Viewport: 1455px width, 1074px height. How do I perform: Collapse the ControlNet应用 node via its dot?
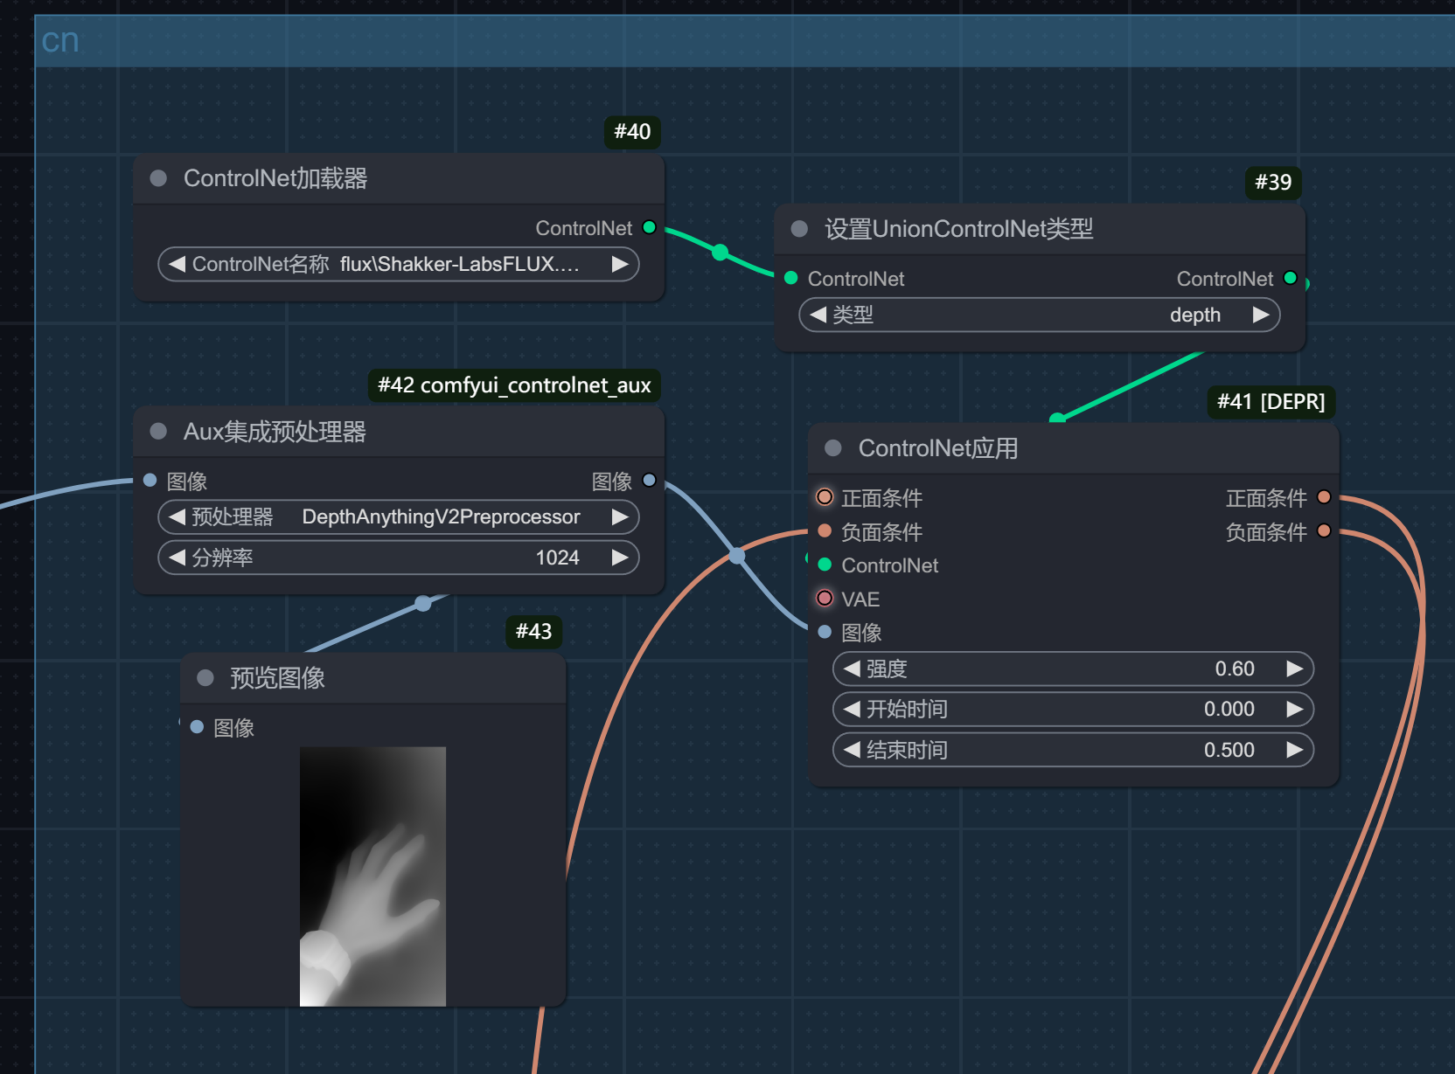(x=833, y=447)
